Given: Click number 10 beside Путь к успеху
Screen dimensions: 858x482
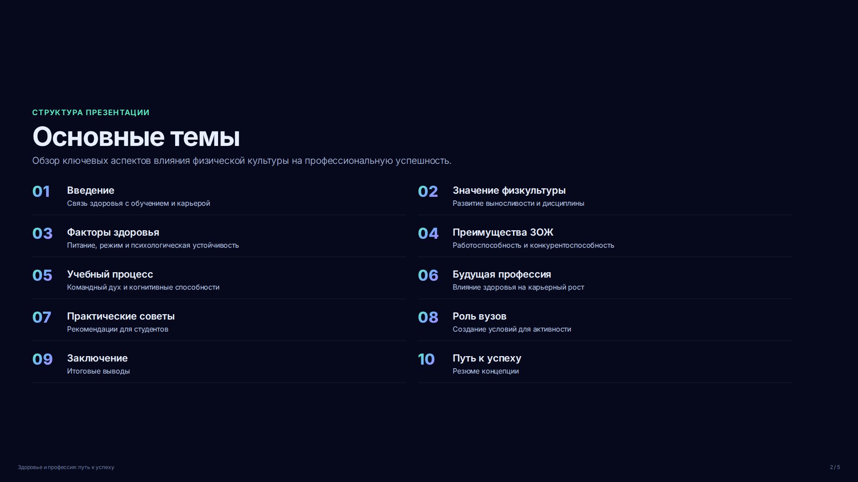Looking at the screenshot, I should point(426,359).
